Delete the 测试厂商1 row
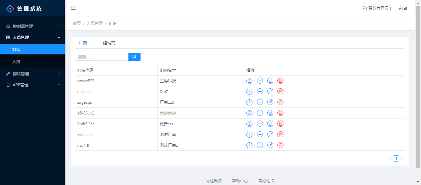421x185 pixels. click(x=280, y=145)
